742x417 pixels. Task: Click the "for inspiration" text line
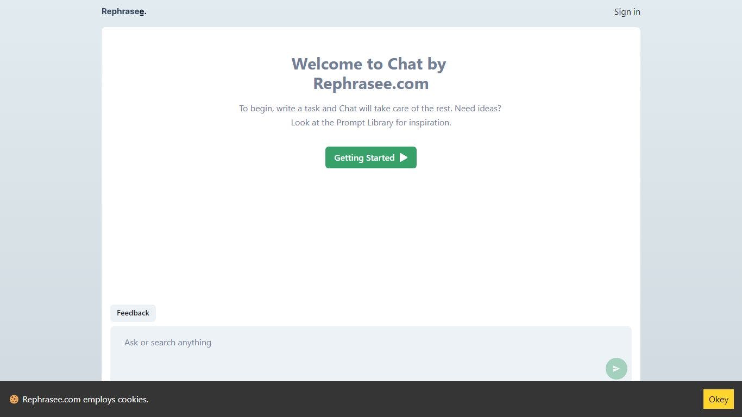click(x=423, y=122)
